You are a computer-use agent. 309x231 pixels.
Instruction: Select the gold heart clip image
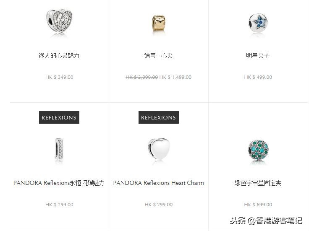(158, 23)
